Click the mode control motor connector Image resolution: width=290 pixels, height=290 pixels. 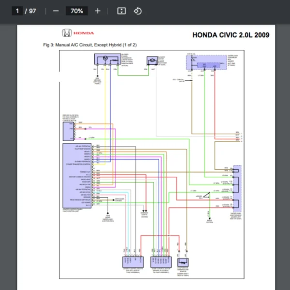pos(160,261)
